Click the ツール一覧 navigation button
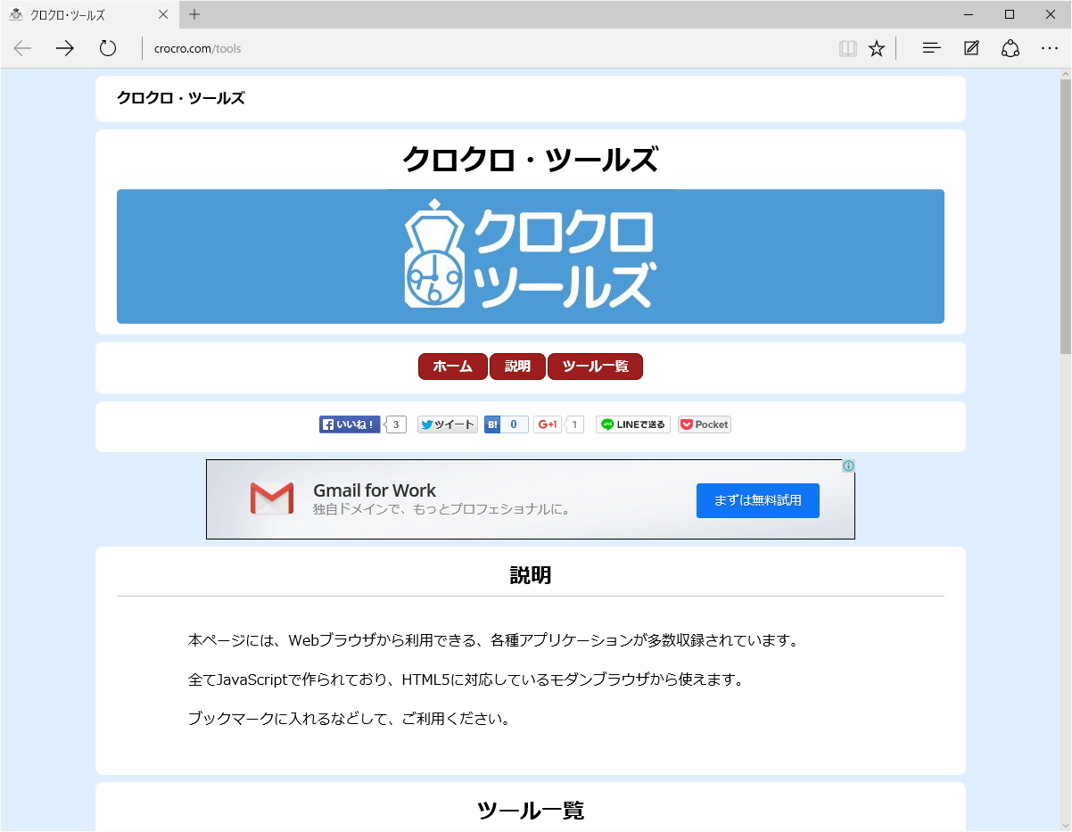This screenshot has width=1072, height=832. coord(595,367)
